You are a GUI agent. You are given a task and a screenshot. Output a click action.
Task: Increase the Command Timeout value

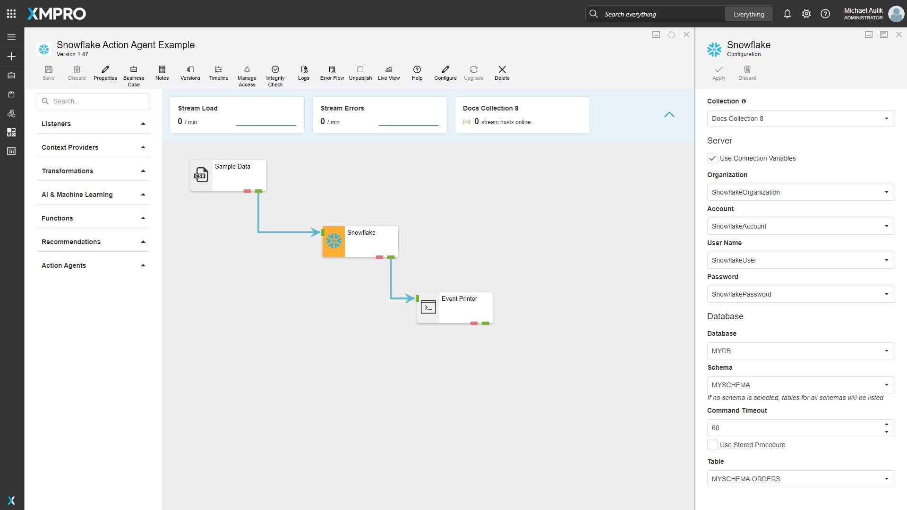887,424
